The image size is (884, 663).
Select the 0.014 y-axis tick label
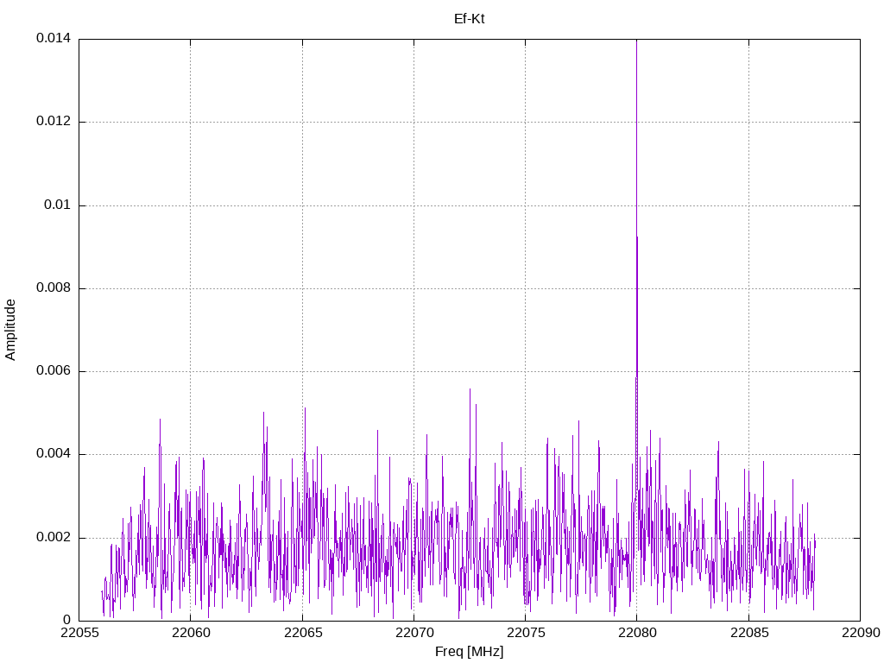click(x=53, y=39)
